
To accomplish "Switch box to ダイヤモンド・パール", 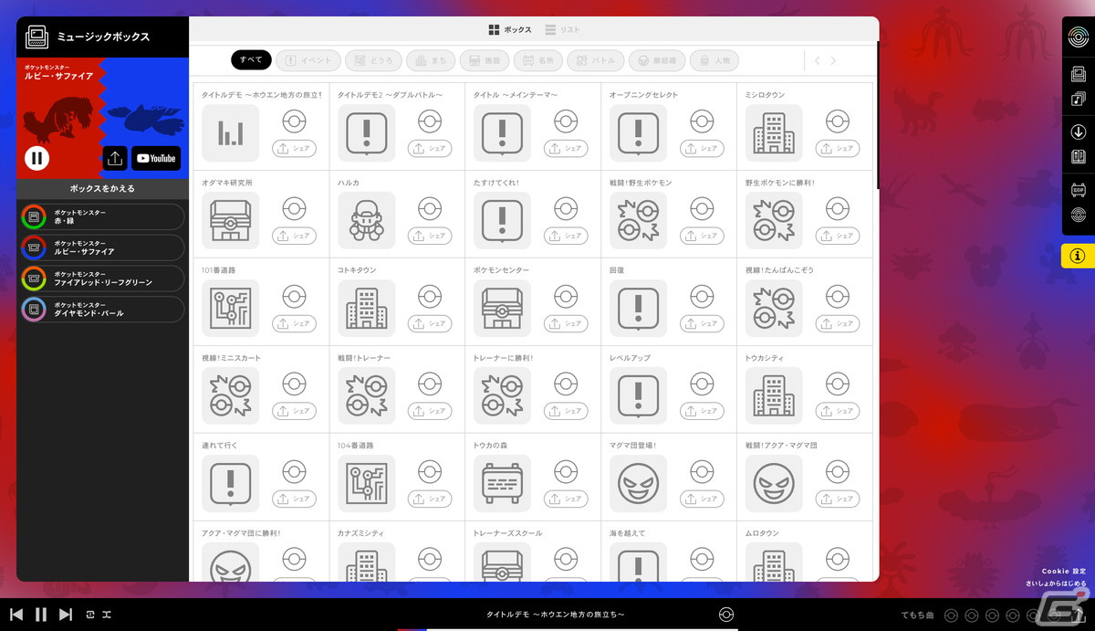I will pos(102,310).
